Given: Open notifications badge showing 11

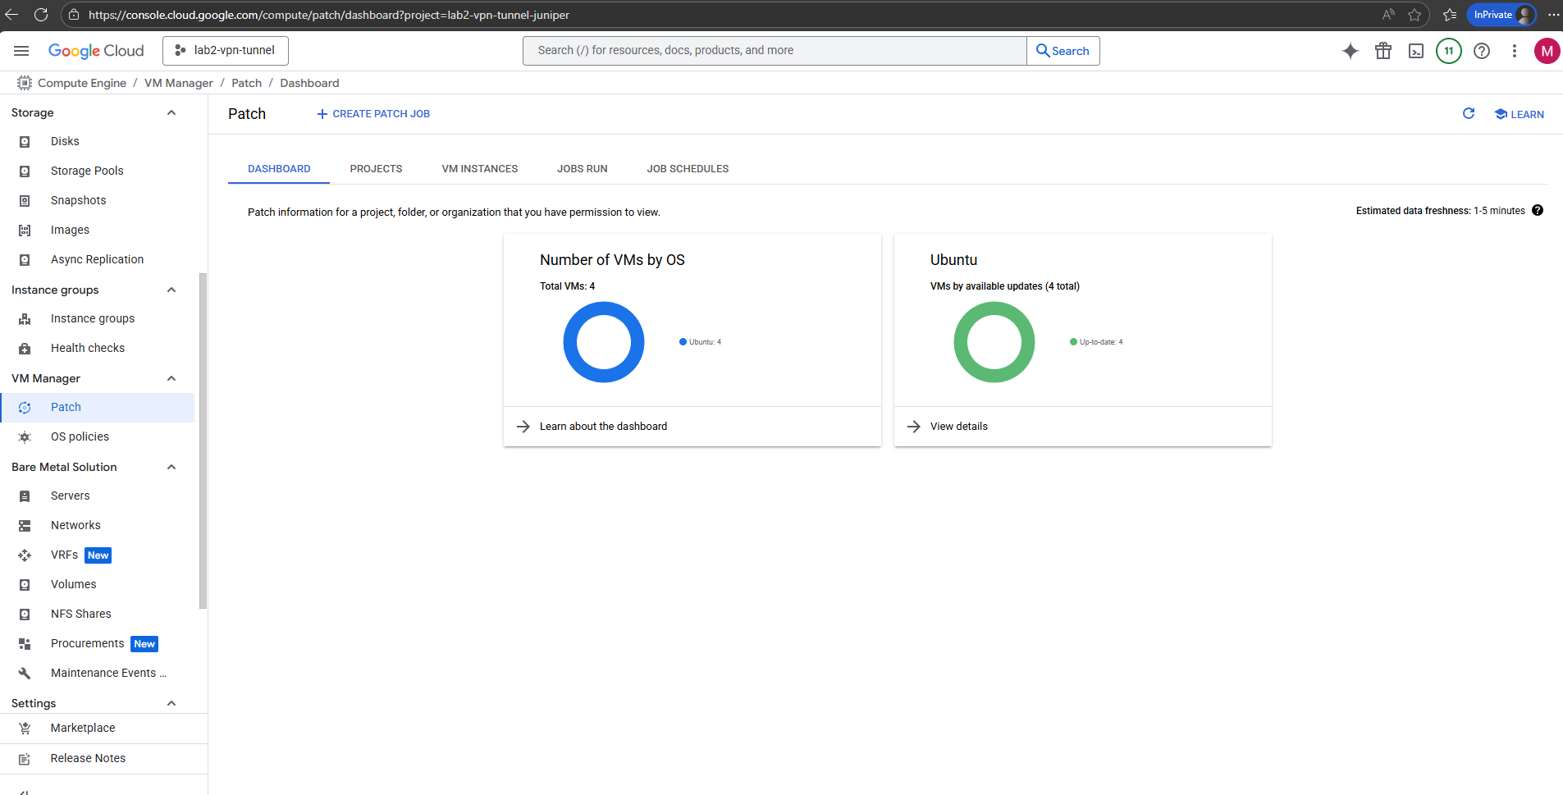Looking at the screenshot, I should pos(1449,51).
